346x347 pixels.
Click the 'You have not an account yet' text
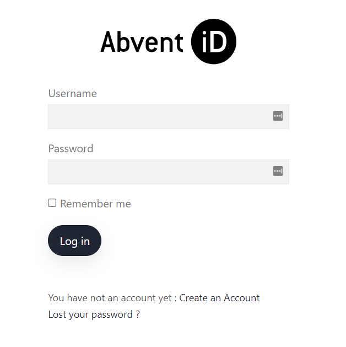(x=110, y=298)
